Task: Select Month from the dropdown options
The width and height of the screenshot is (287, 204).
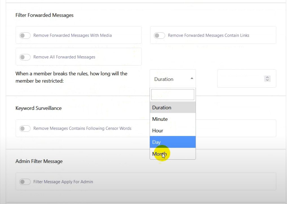Action: pos(159,154)
